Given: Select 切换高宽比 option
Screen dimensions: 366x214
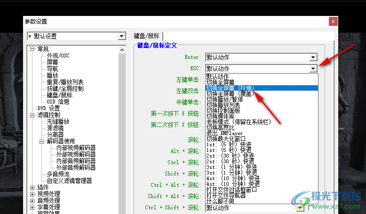Looking at the screenshot, I should tap(262, 127).
